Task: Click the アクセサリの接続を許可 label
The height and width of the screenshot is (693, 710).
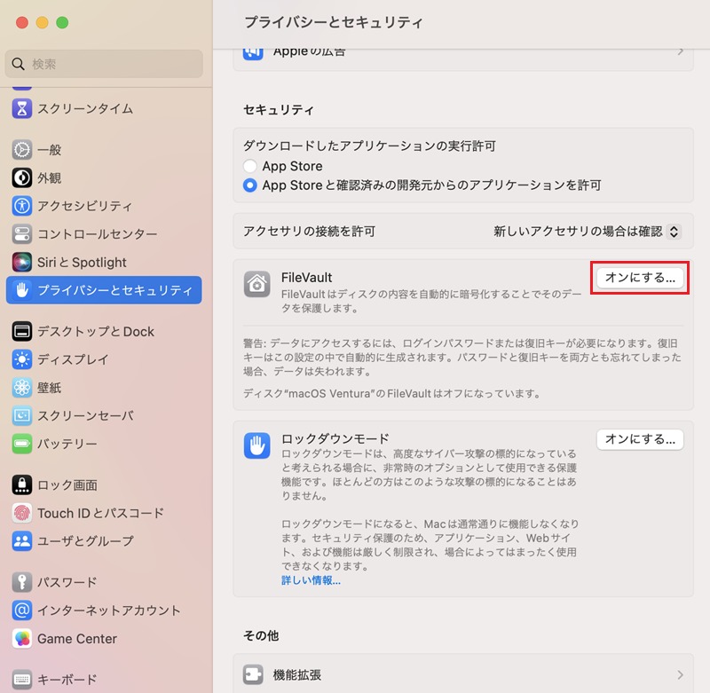Action: [309, 232]
